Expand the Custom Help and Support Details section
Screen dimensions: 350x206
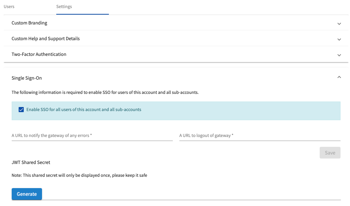pos(176,39)
